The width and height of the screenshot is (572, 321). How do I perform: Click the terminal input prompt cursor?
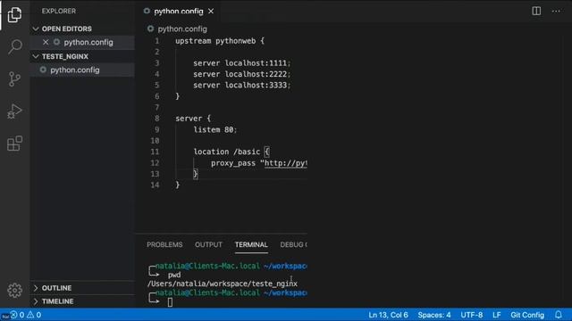[x=170, y=302]
